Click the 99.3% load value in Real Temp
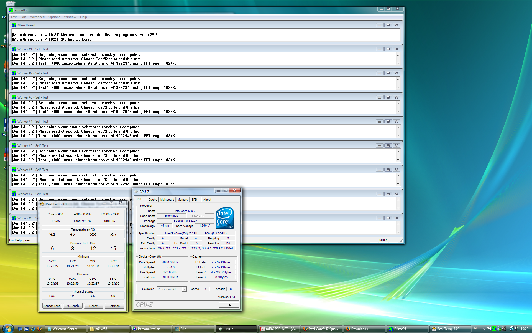The width and height of the screenshot is (532, 333). tap(87, 221)
